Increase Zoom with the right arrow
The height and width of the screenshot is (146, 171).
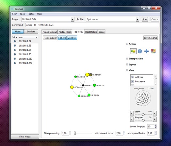(155, 114)
